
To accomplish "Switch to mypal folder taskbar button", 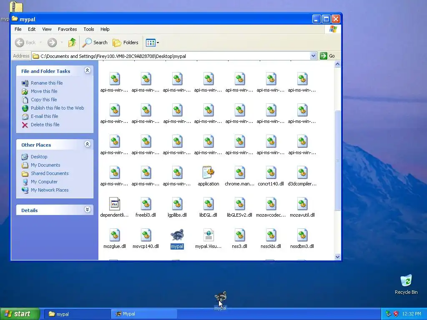I will (x=77, y=314).
